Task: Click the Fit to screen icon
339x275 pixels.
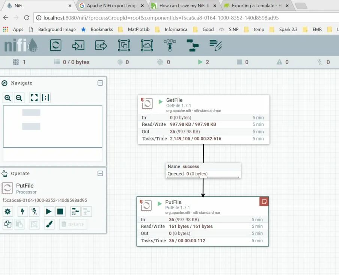Action: click(x=34, y=98)
